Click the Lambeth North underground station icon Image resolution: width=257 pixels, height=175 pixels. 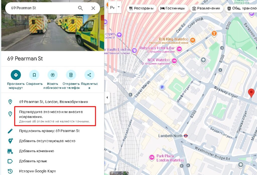point(186,136)
